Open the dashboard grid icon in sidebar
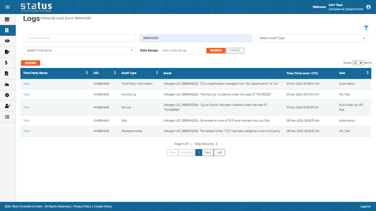The width and height of the screenshot is (376, 211). click(7, 20)
